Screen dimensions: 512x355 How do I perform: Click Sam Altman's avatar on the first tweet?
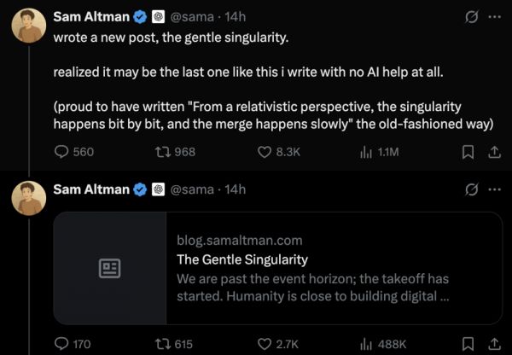tap(28, 26)
